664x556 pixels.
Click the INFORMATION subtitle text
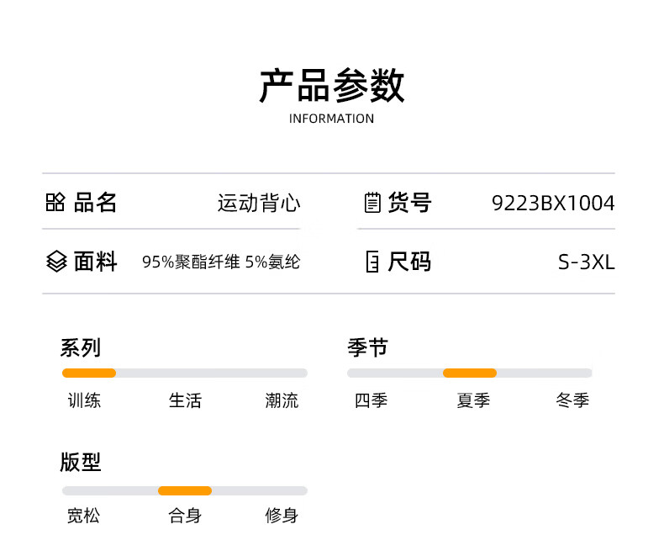pos(331,119)
